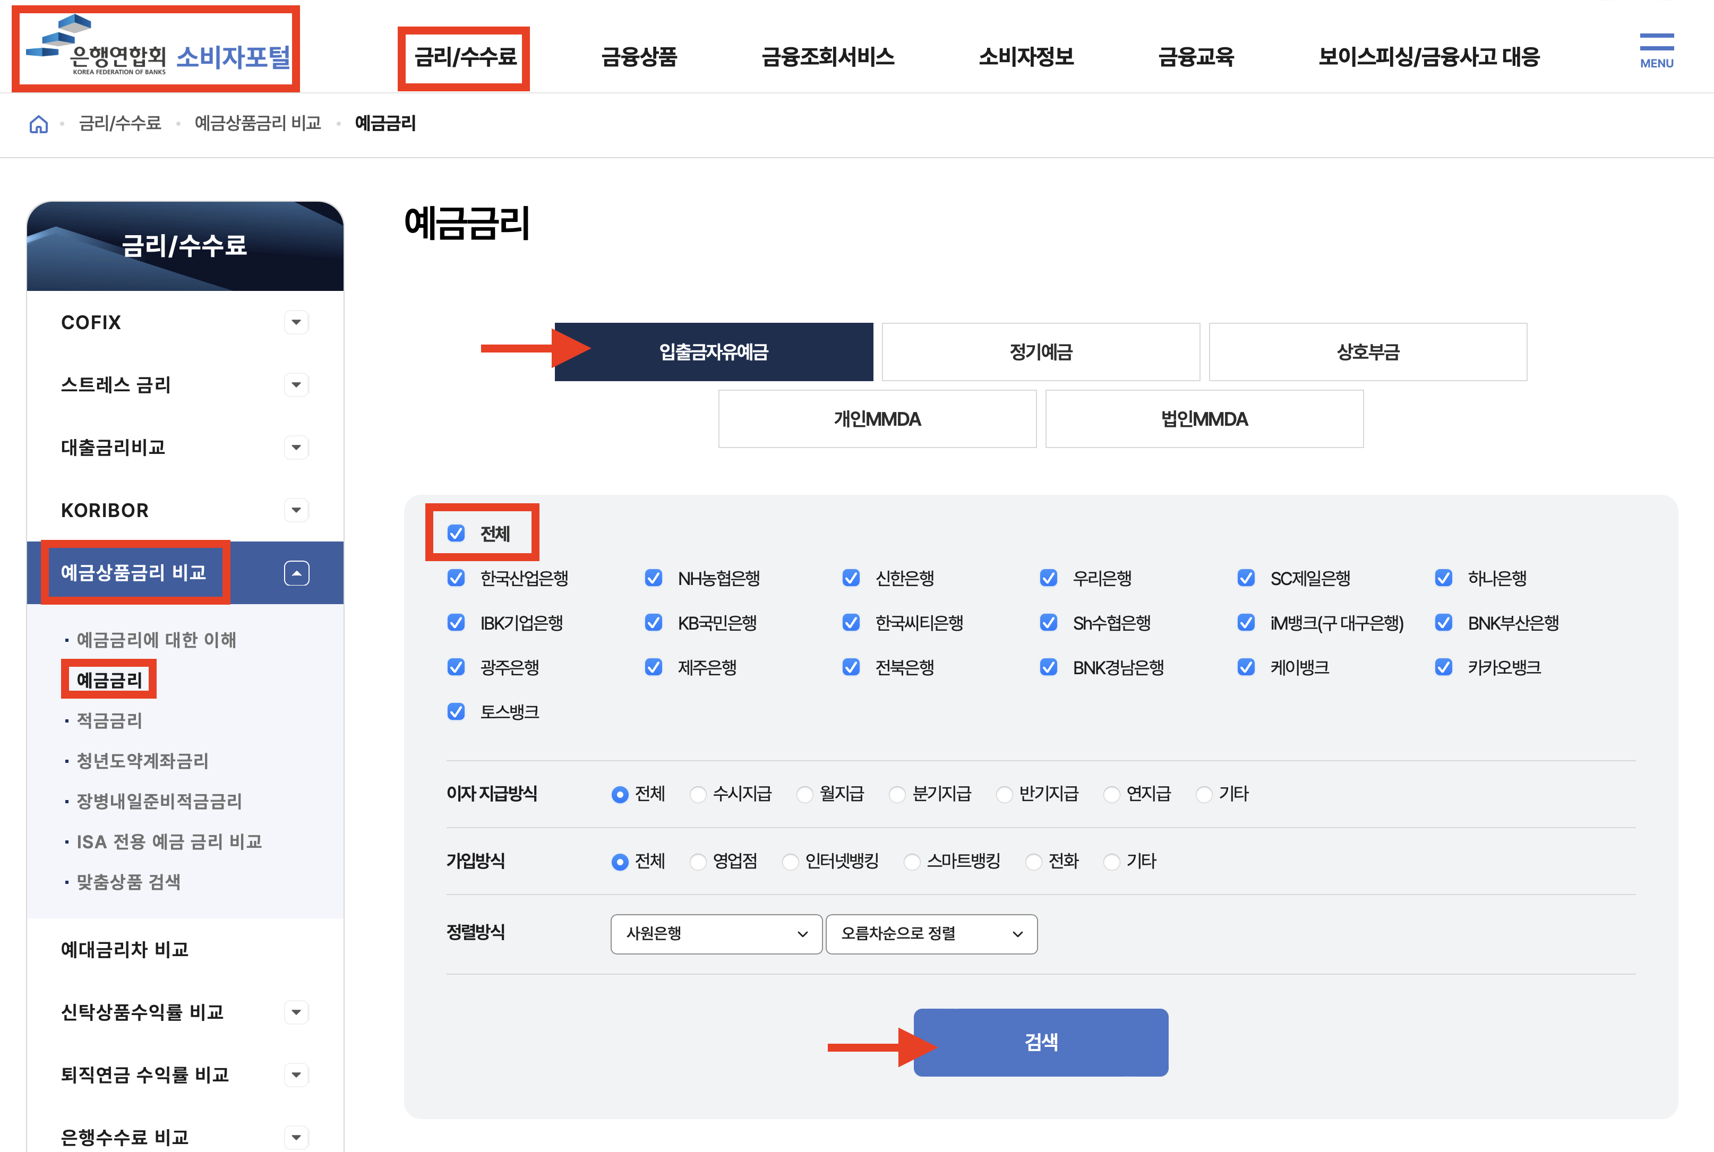Click the home icon in breadcrumb
Screen dimensions: 1714x1152
coord(38,123)
